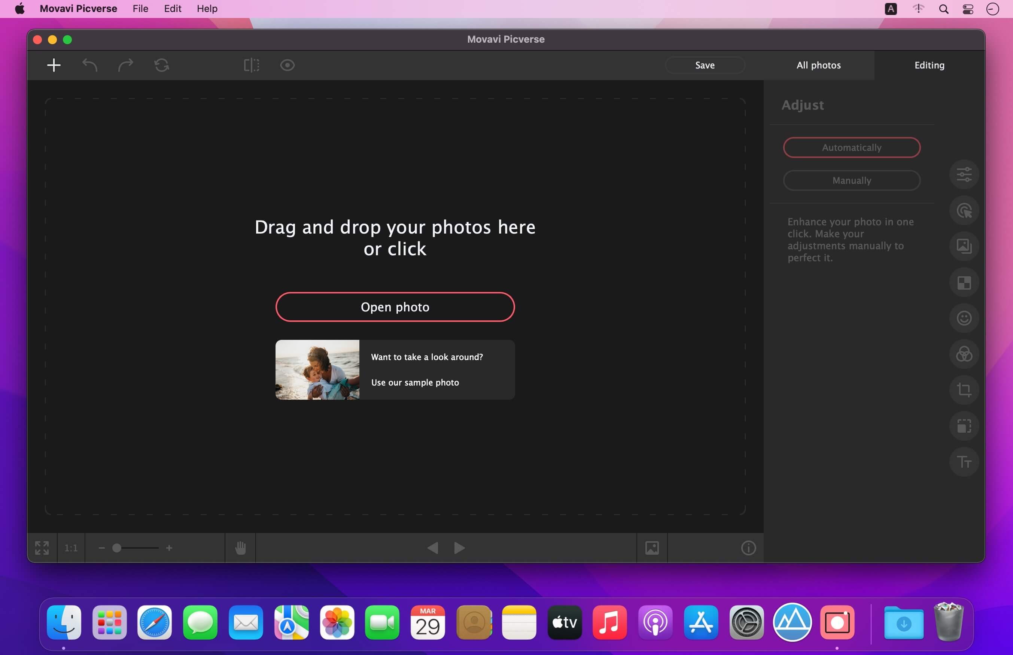1013x655 pixels.
Task: Open the Help menu
Action: click(207, 9)
